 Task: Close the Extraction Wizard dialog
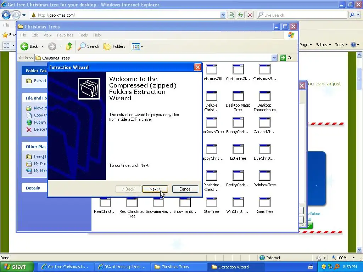pyautogui.click(x=197, y=67)
